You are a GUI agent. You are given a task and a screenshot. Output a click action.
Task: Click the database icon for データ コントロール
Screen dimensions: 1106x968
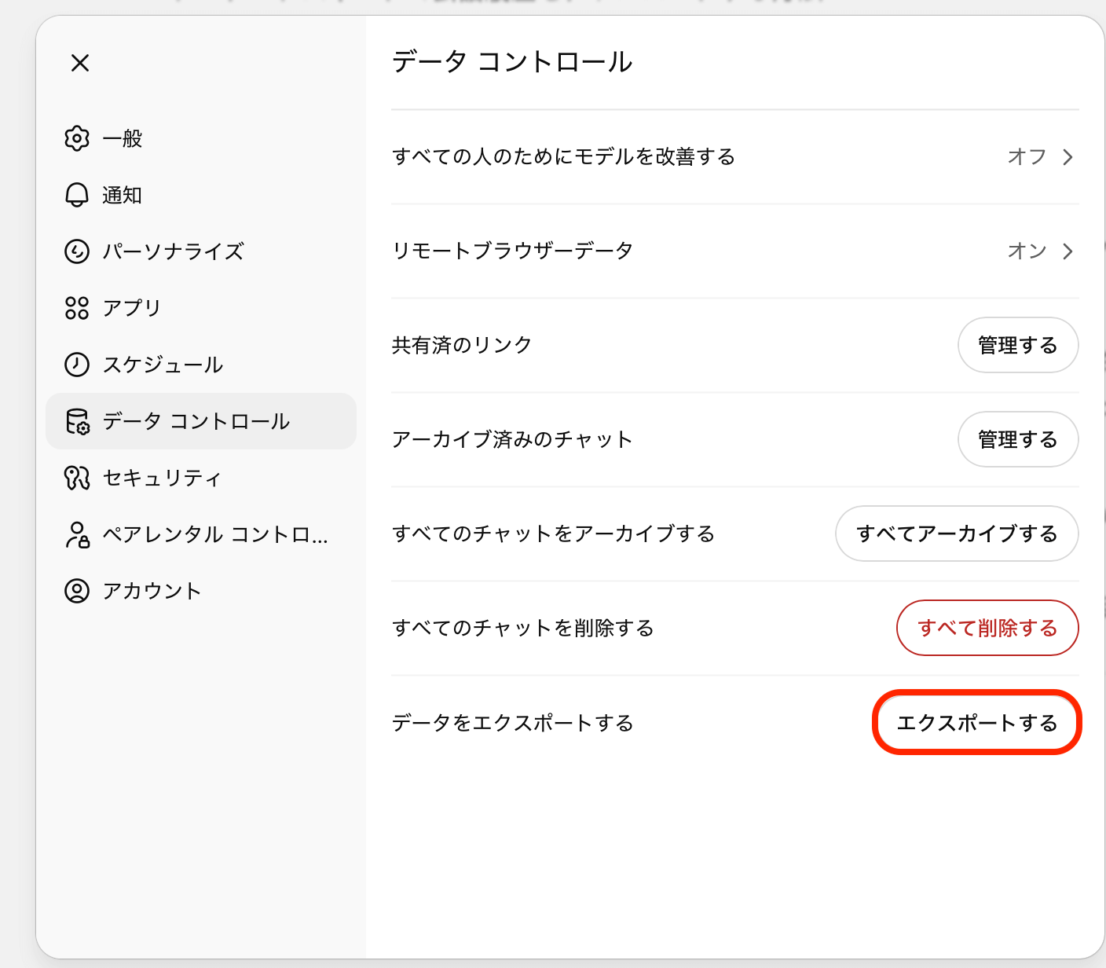(x=77, y=421)
